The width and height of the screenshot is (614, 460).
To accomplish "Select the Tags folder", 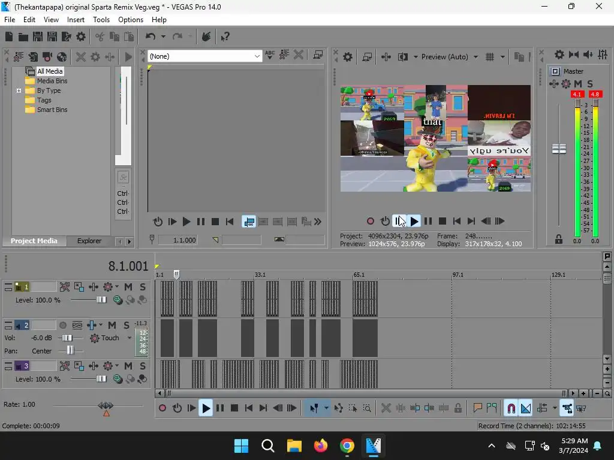I will 44,100.
